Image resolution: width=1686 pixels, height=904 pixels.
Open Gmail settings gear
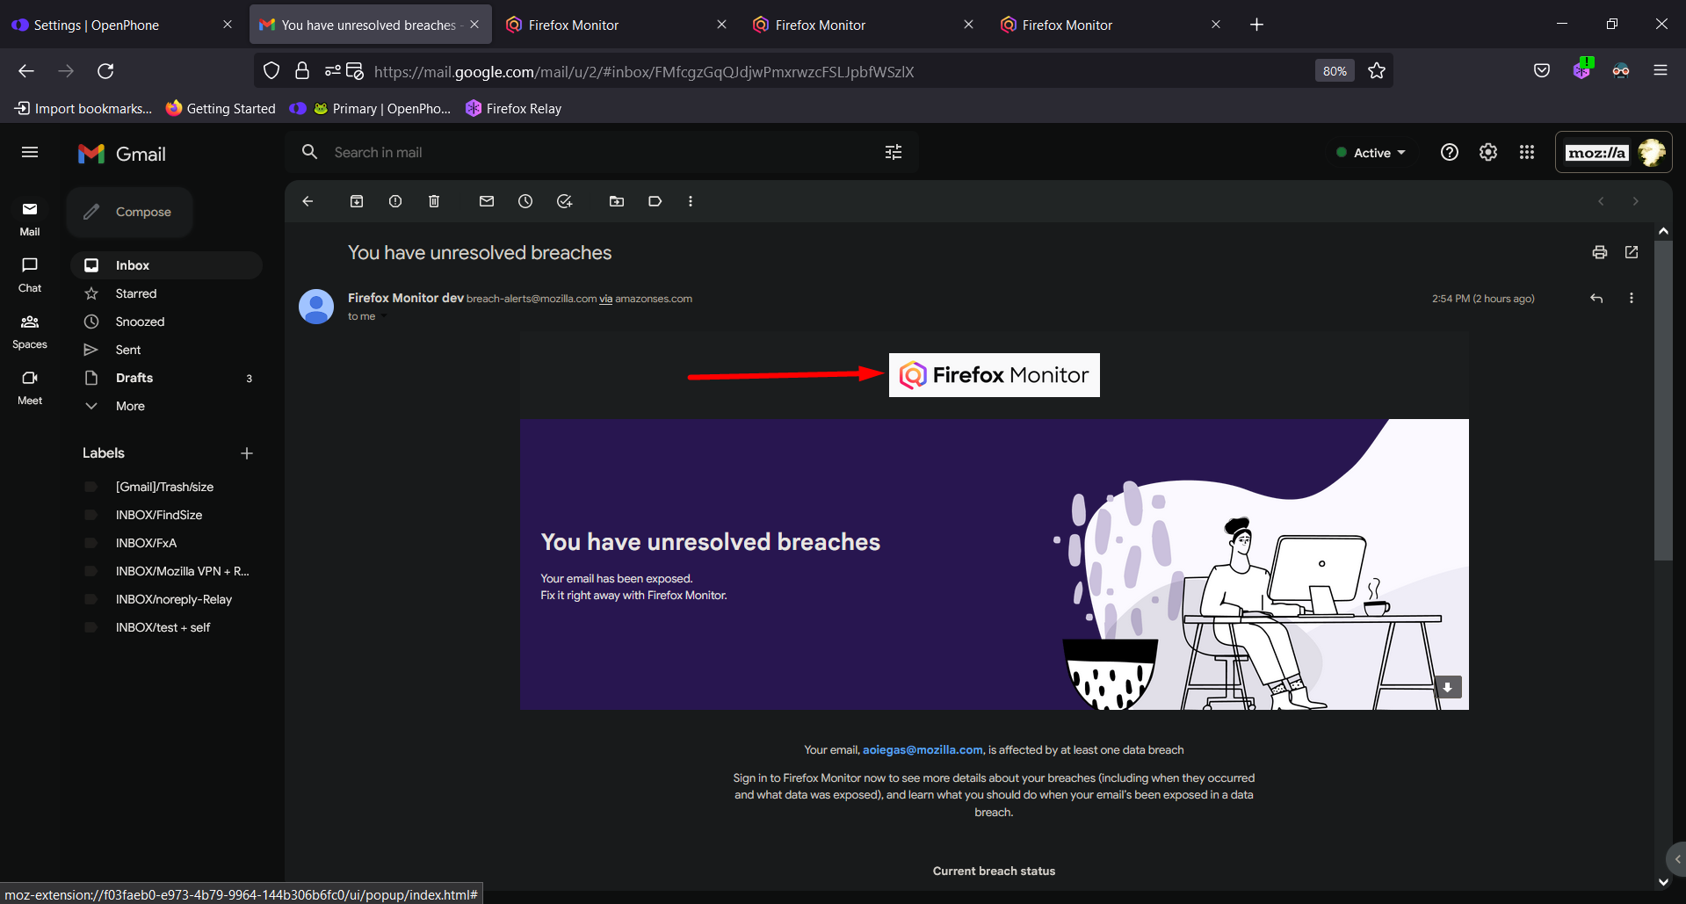[1488, 152]
